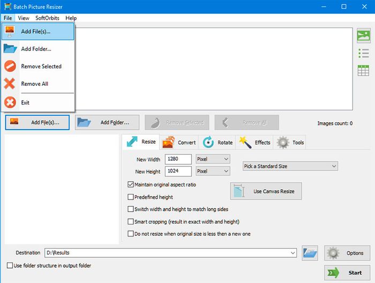Select the table details view icon
The height and width of the screenshot is (283, 375).
click(x=363, y=70)
